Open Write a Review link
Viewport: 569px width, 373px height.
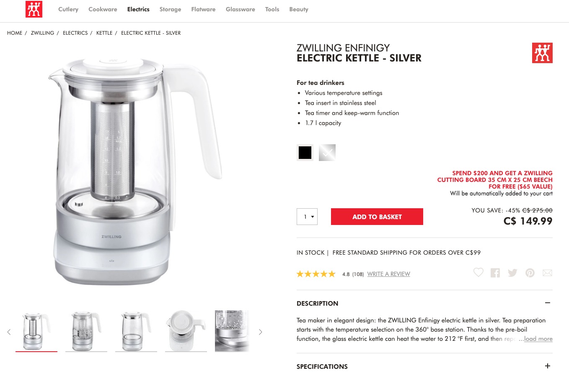click(x=388, y=274)
